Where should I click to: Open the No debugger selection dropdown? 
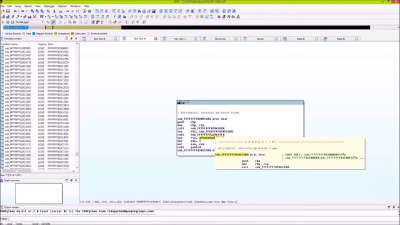tap(29, 22)
